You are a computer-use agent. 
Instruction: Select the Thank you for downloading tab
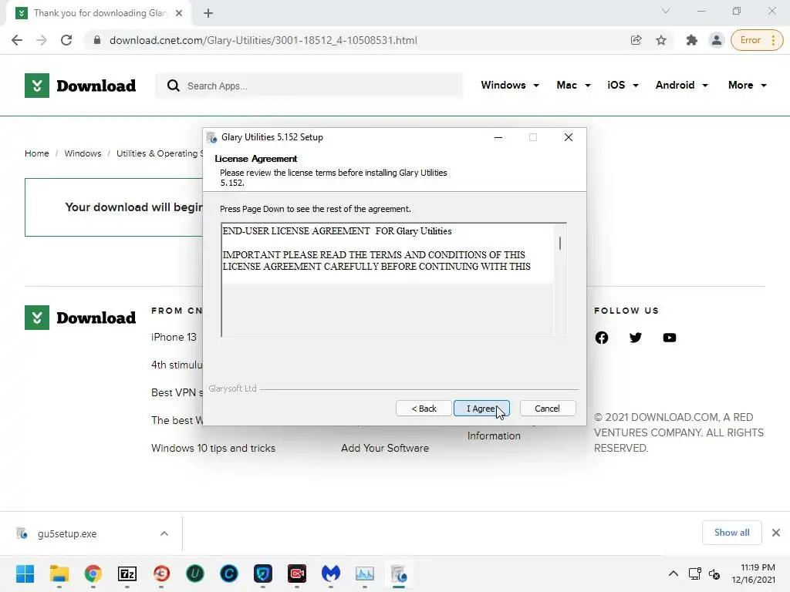(100, 13)
